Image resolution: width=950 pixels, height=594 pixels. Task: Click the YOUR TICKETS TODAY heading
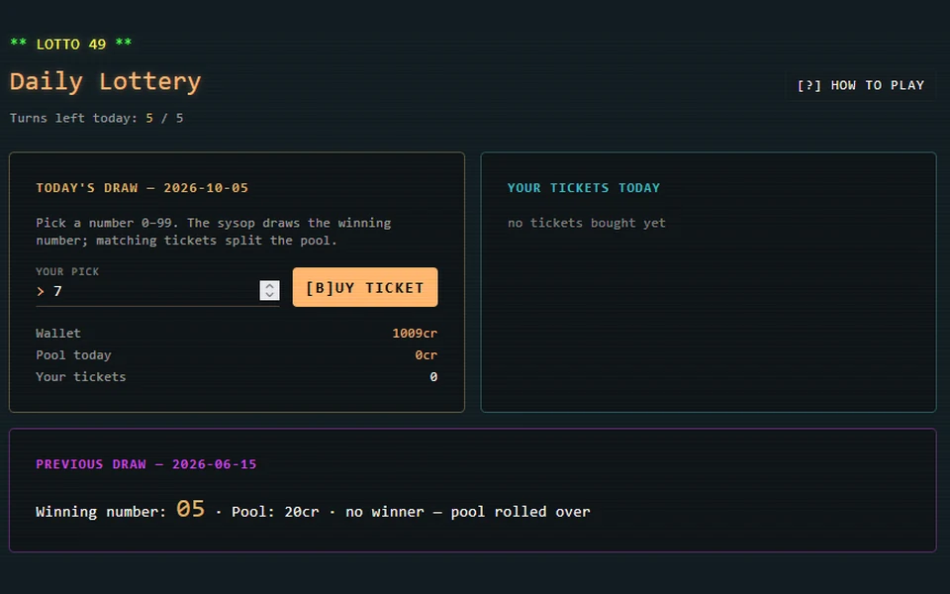(584, 188)
